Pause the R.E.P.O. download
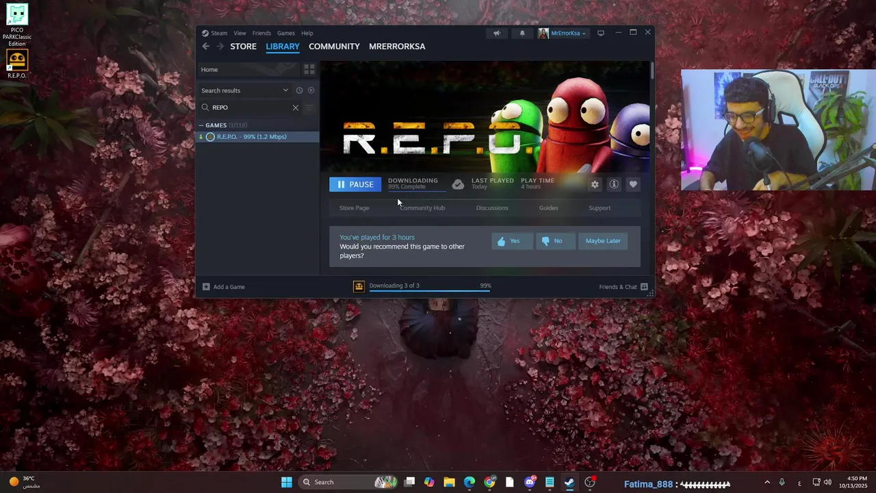 click(355, 184)
